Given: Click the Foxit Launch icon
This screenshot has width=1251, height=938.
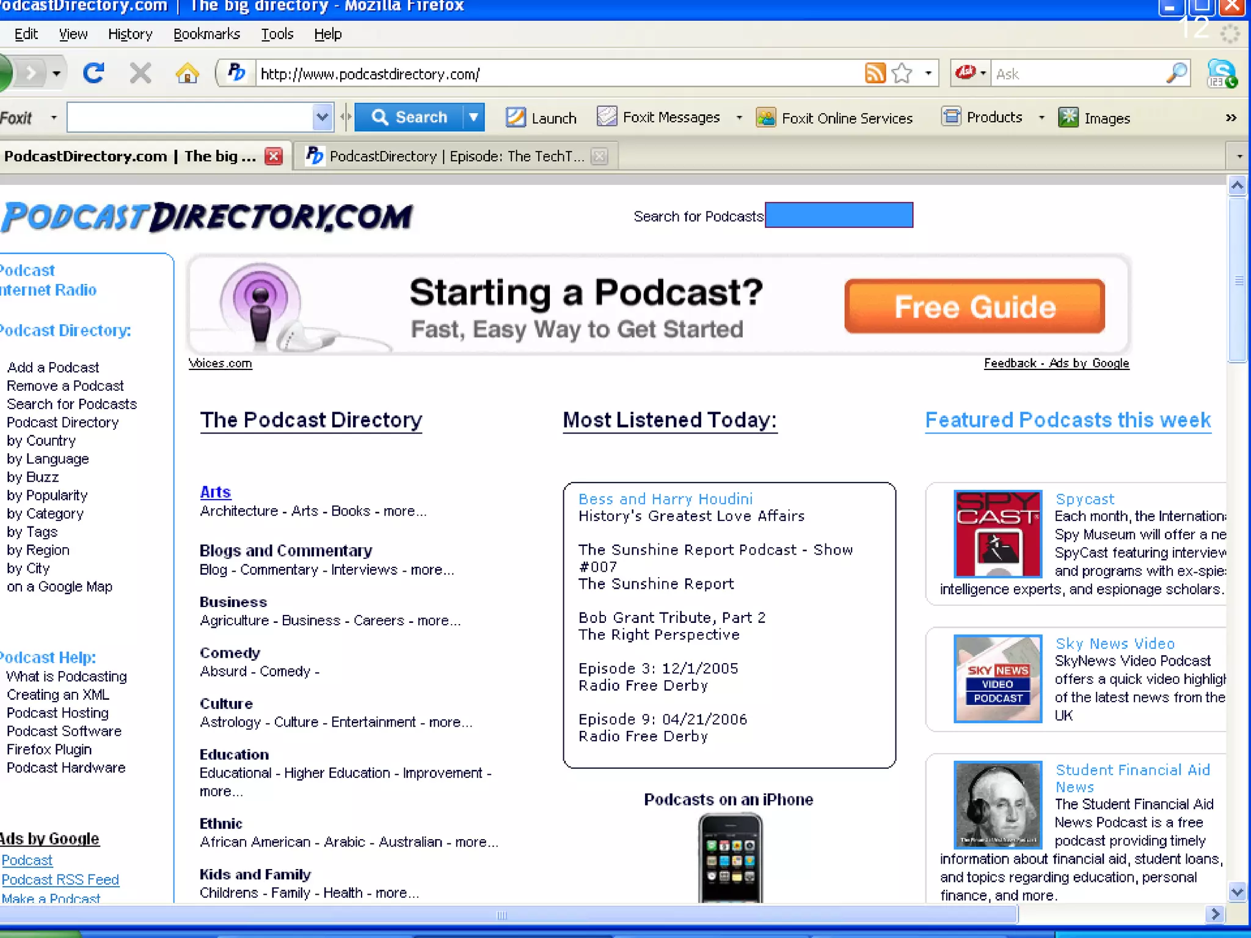Looking at the screenshot, I should click(x=515, y=117).
